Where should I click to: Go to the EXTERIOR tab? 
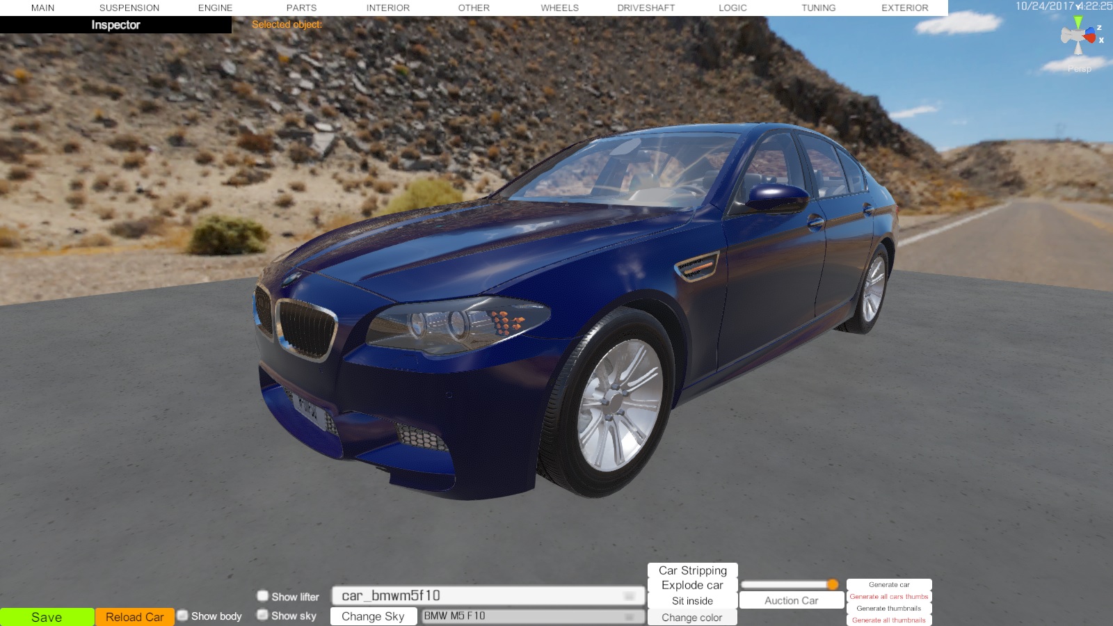coord(904,8)
